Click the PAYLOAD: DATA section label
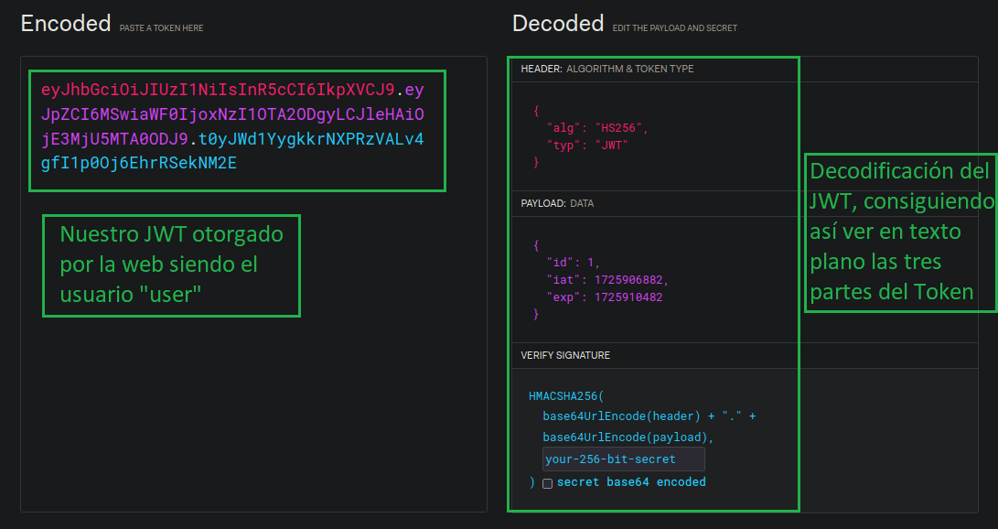This screenshot has height=529, width=998. 556,203
